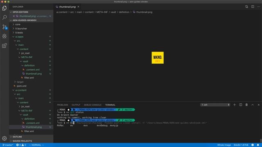Expand the target folder
This screenshot has width=262, height=147.
click(x=20, y=82)
